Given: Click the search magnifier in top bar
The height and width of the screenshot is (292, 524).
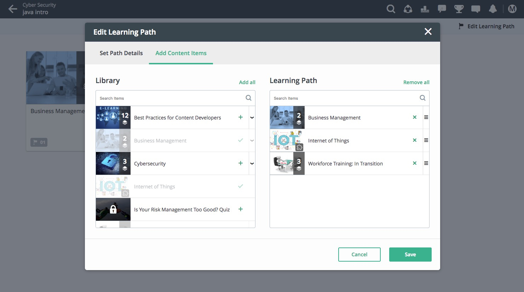Looking at the screenshot, I should (391, 9).
